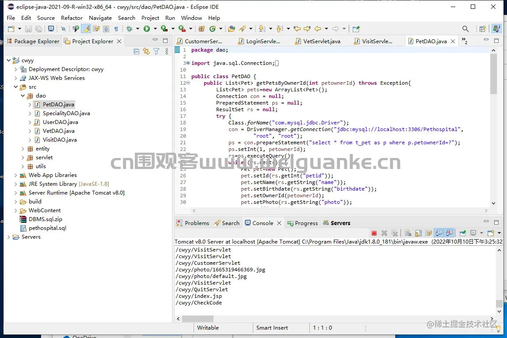This screenshot has height=338, width=507.
Task: Toggle Mark Occurrences highlighter in toolbar
Action: [86, 29]
